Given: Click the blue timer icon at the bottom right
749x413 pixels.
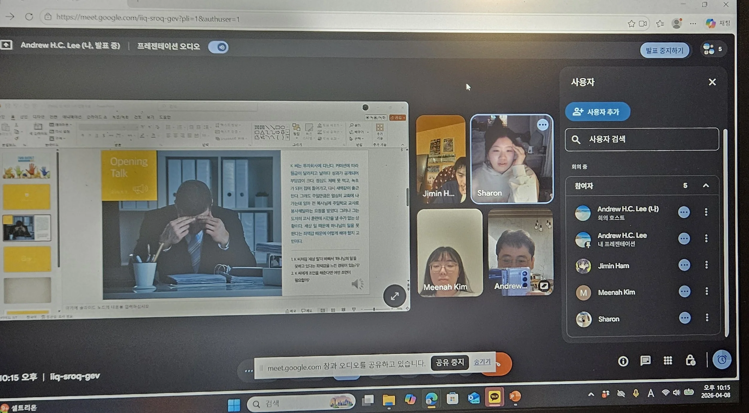Looking at the screenshot, I should (x=722, y=359).
